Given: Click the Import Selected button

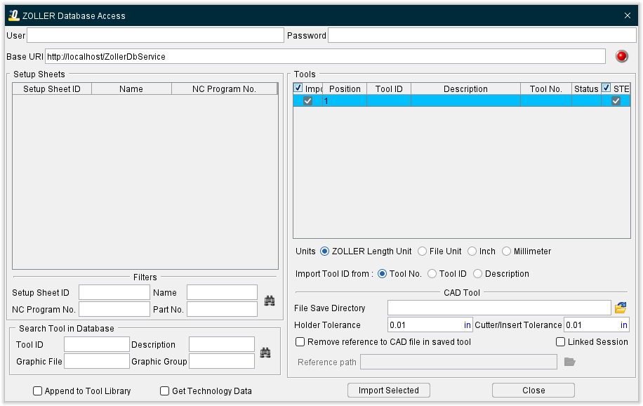Looking at the screenshot, I should (x=389, y=391).
